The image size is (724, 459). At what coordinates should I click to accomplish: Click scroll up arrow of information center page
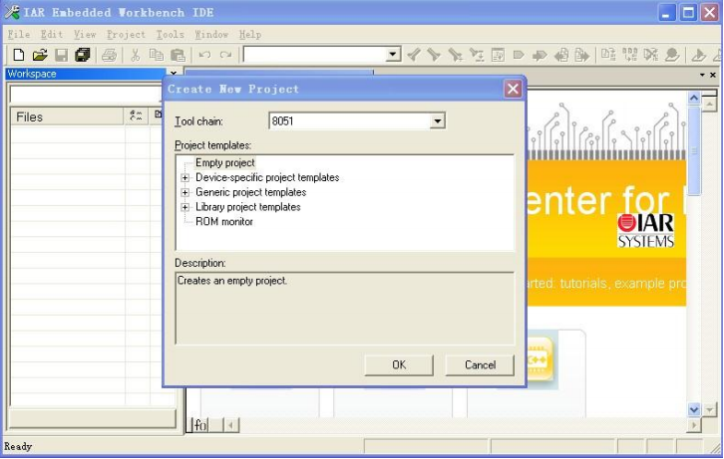coord(693,99)
